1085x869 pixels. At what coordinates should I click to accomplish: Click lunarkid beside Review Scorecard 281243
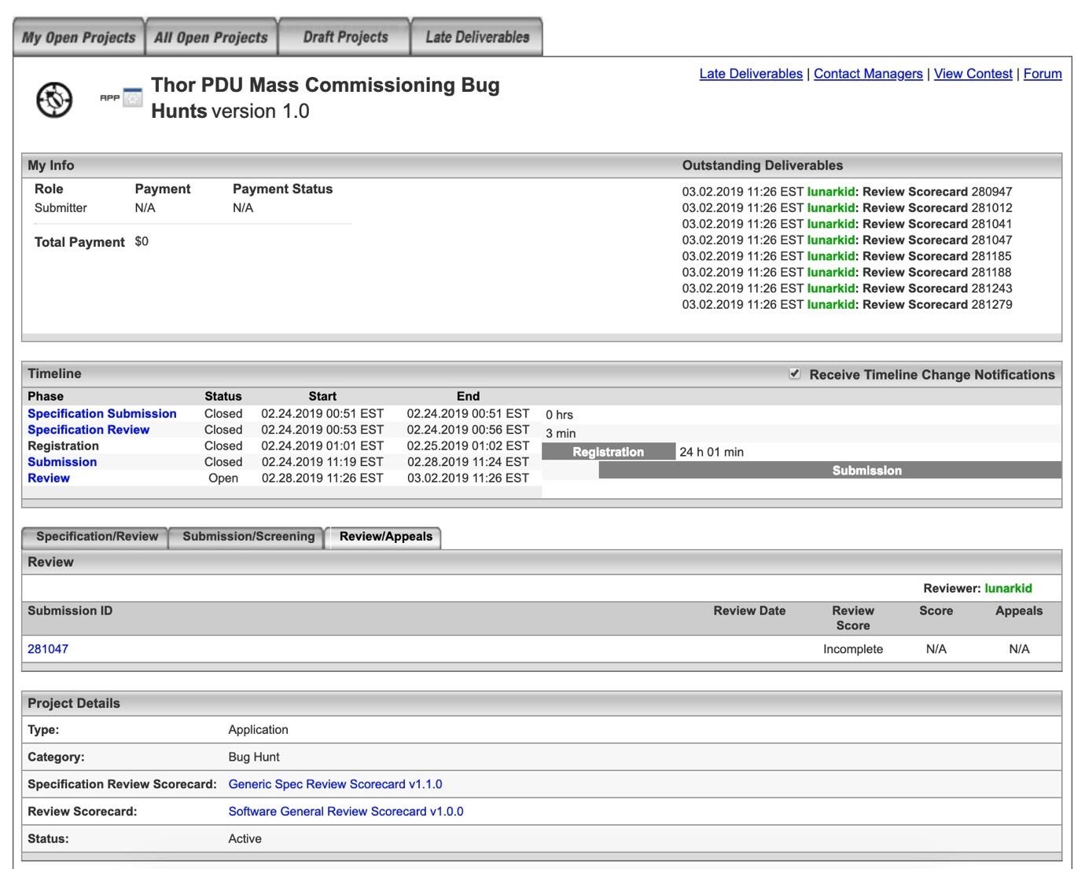click(831, 288)
